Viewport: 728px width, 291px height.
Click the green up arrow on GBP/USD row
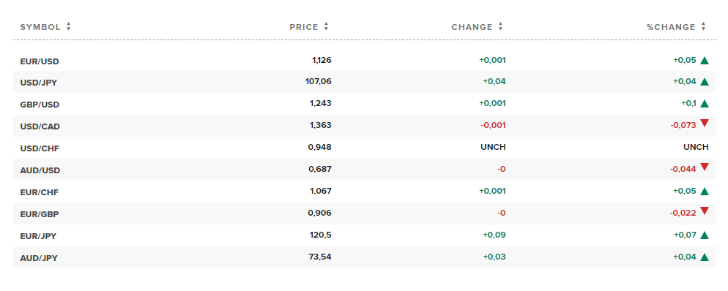click(705, 104)
